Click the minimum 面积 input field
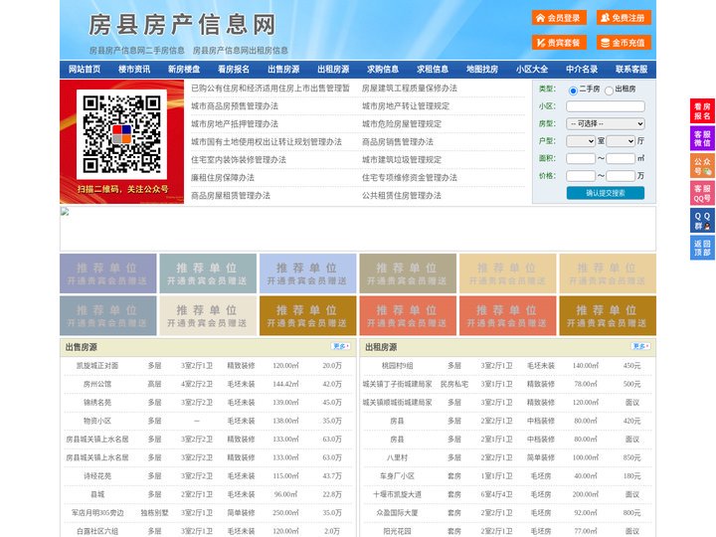Screen dimensions: 716x537 [581, 158]
